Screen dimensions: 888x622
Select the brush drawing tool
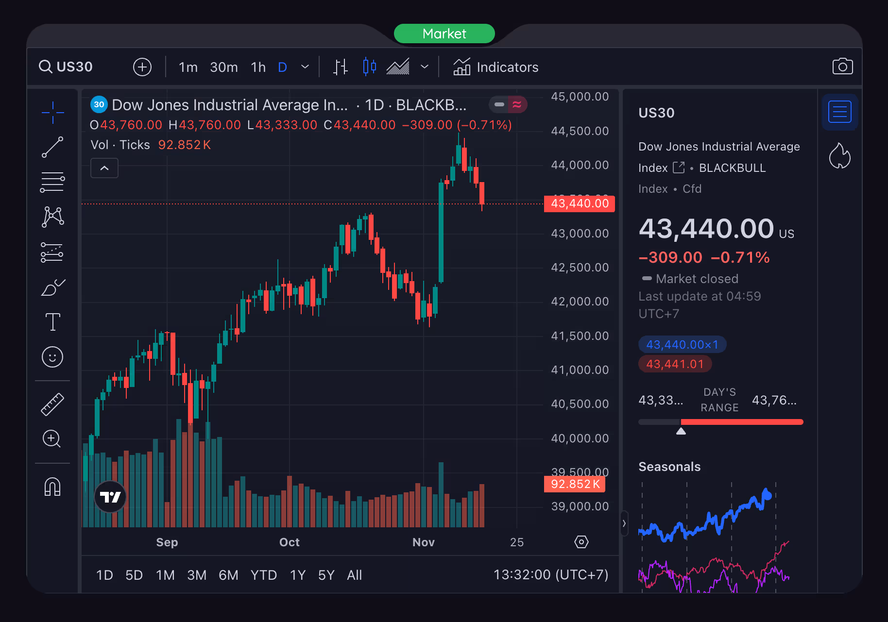(52, 287)
